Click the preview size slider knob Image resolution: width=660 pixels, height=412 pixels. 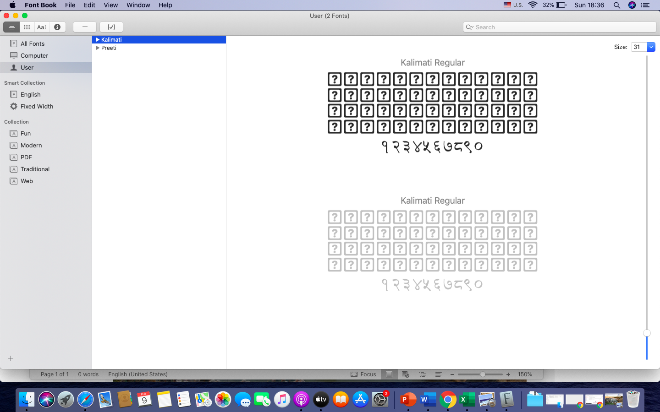tap(647, 333)
